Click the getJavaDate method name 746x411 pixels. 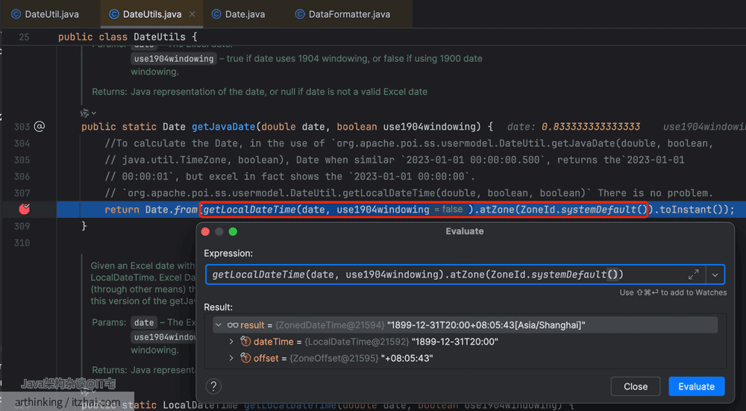click(x=224, y=127)
